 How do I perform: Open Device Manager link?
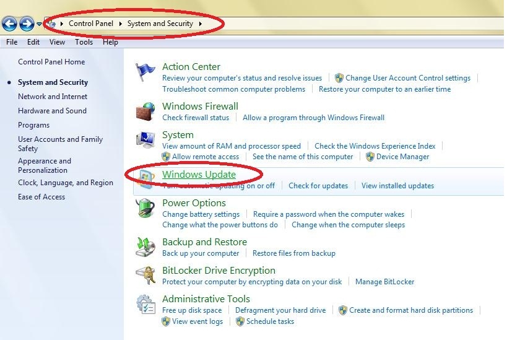(x=403, y=157)
